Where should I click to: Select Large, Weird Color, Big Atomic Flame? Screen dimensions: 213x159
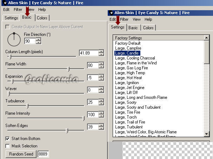(146, 132)
